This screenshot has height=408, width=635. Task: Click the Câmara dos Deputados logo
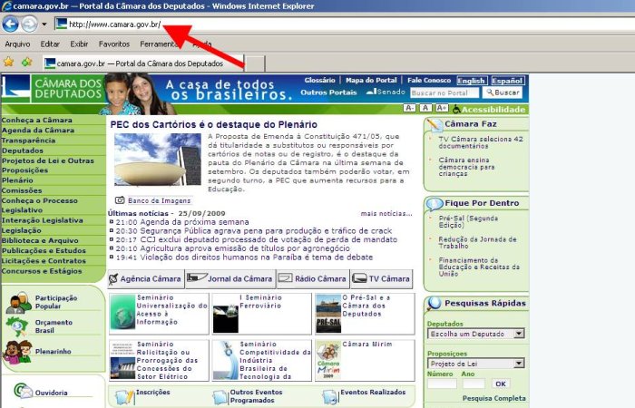(x=53, y=89)
